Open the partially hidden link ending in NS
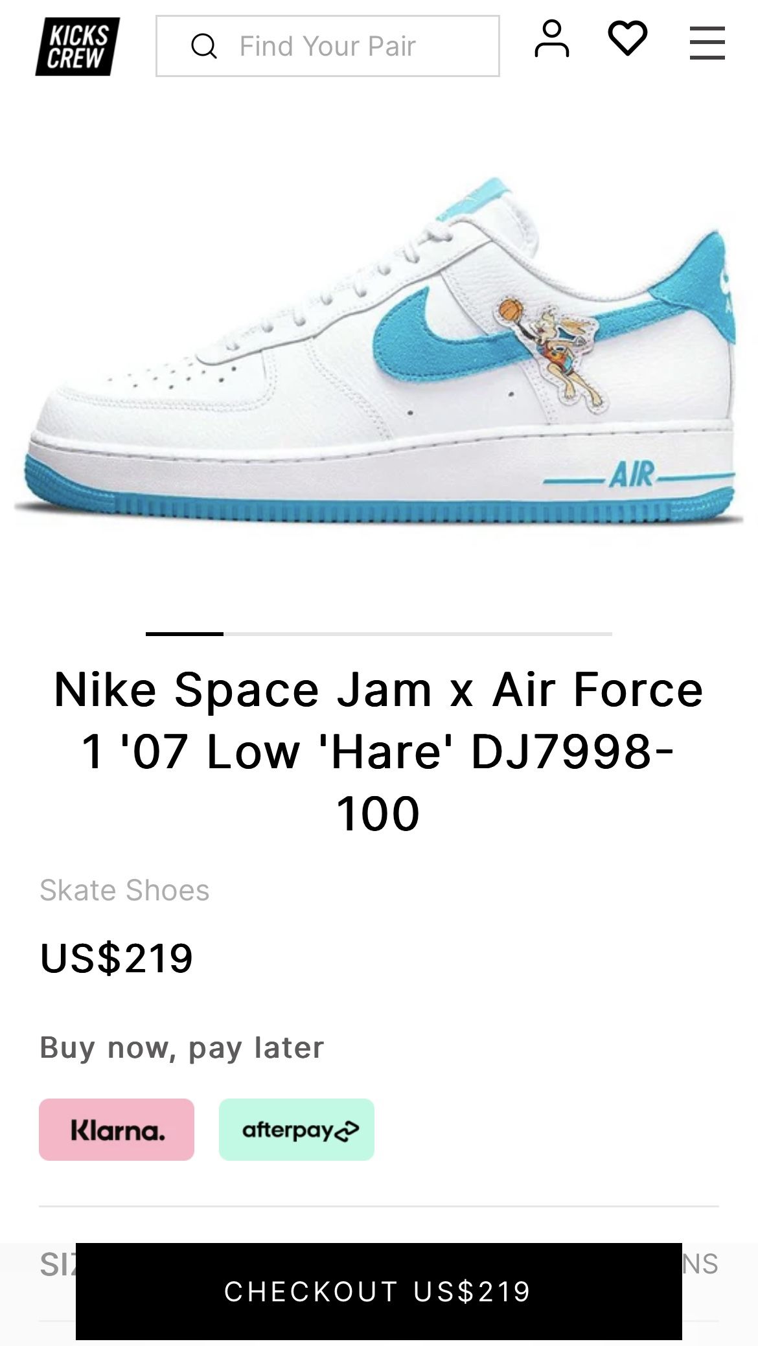The height and width of the screenshot is (1346, 758). coord(700,1264)
